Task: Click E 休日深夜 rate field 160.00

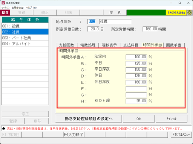Action: (136, 82)
